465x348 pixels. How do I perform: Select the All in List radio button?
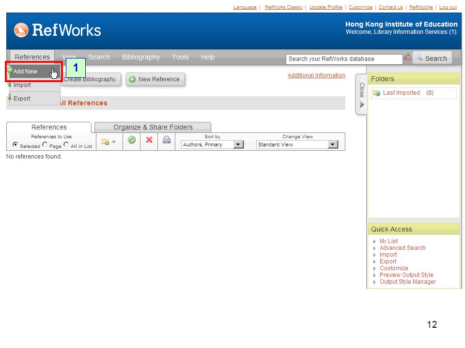click(66, 145)
